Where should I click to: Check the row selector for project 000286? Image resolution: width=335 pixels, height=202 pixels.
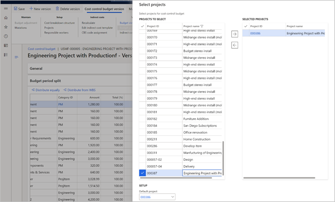(x=142, y=146)
